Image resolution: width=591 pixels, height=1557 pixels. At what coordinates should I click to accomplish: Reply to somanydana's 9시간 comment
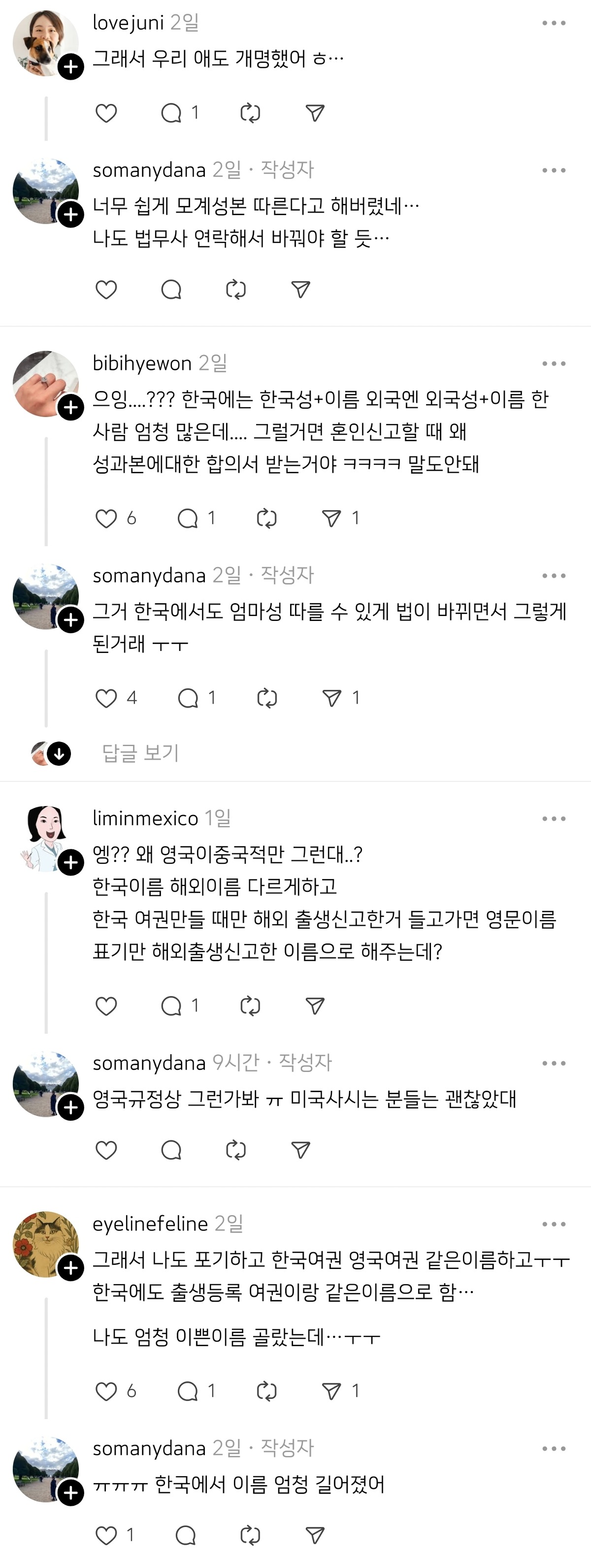(171, 1150)
